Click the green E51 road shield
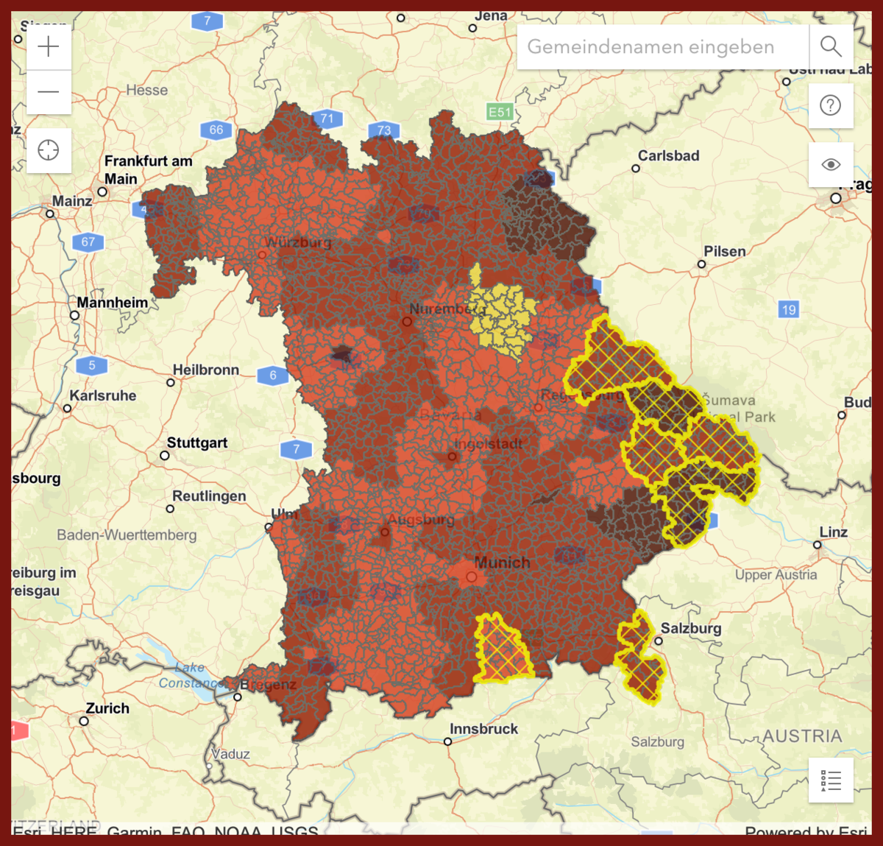The image size is (883, 846). tap(500, 112)
